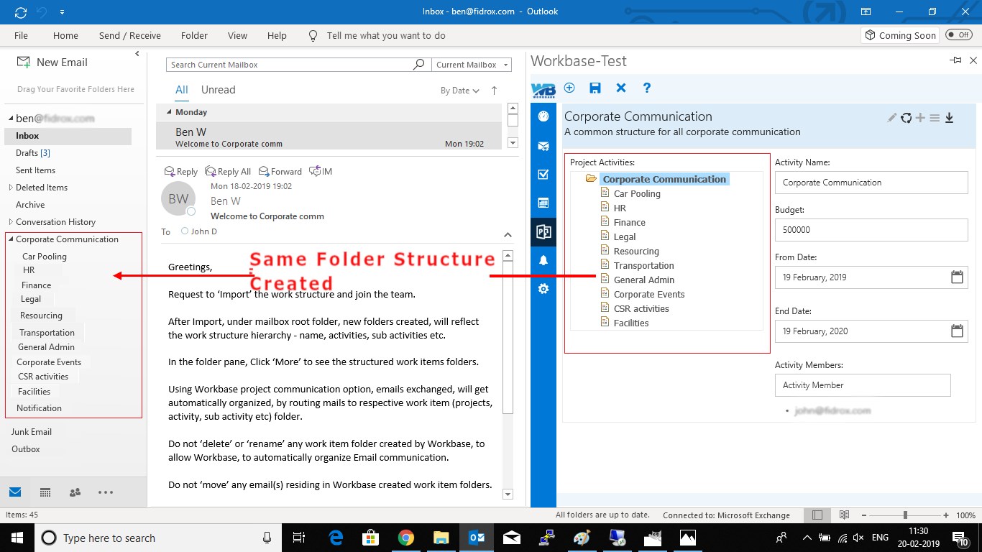Screen dimensions: 982x552
Task: Expand the Conversation History folder
Action: coord(11,222)
